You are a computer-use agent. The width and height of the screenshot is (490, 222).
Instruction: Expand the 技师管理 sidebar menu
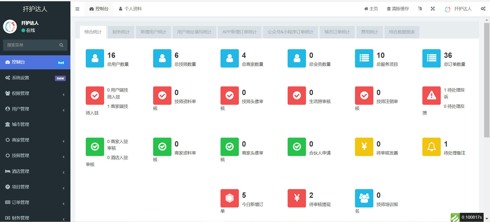[35, 156]
